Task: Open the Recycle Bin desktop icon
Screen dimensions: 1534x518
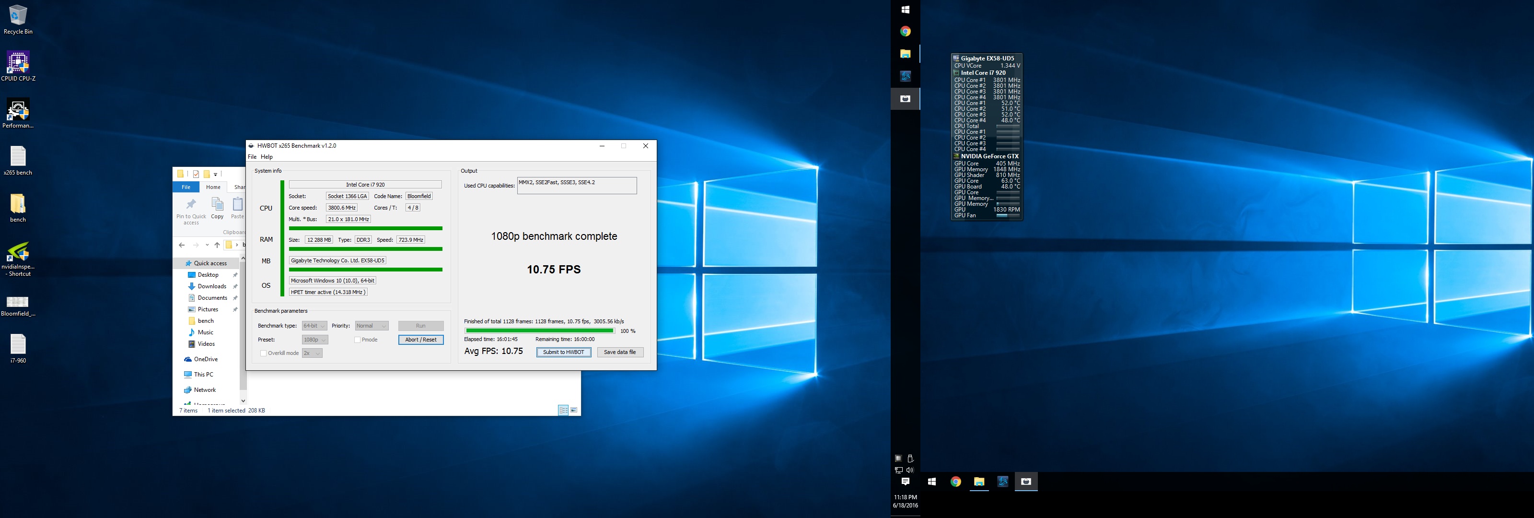Action: [x=18, y=20]
